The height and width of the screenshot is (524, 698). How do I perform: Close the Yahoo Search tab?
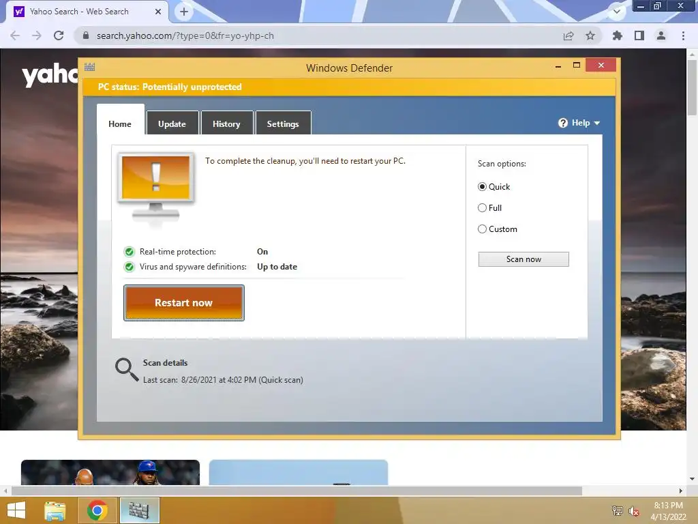[x=158, y=12]
